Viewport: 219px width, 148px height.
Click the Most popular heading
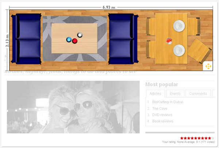coord(162,84)
